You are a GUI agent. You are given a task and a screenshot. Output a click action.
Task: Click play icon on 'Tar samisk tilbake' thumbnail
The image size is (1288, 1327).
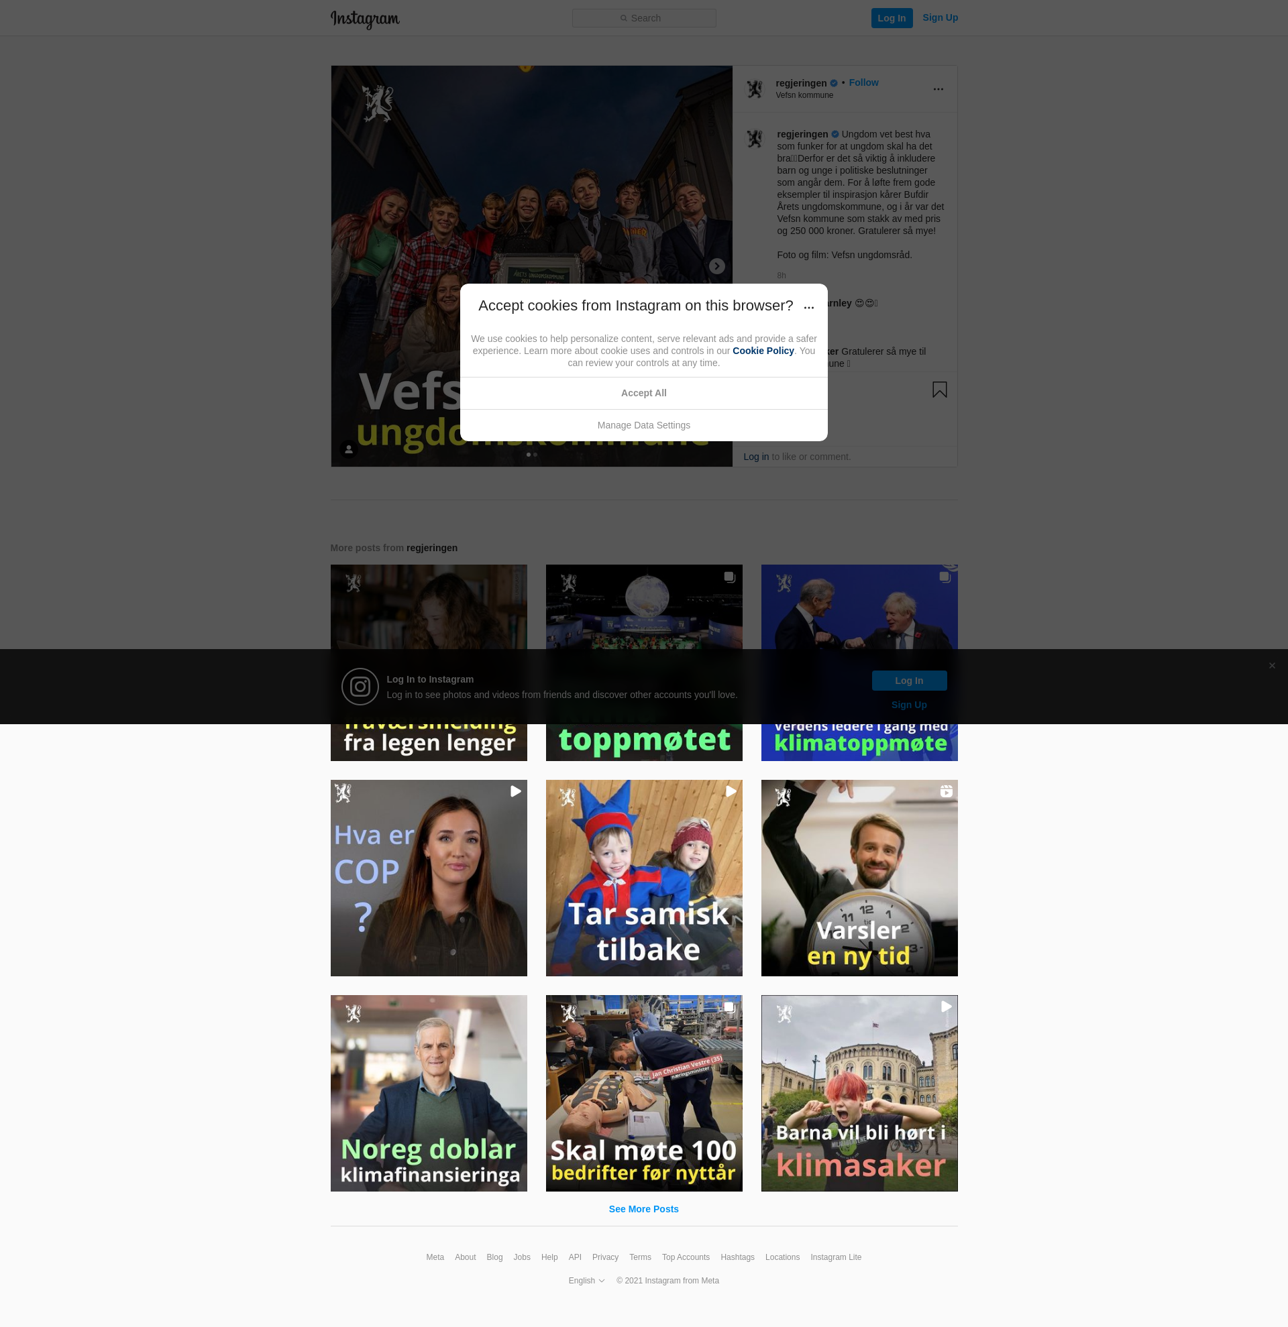click(x=731, y=791)
